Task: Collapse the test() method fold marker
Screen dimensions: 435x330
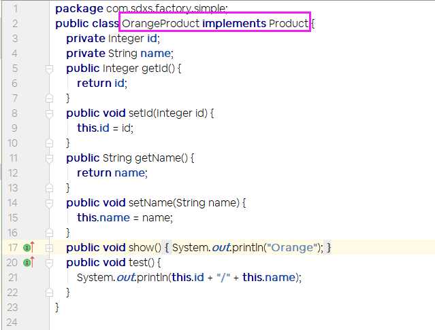Action: click(x=49, y=263)
